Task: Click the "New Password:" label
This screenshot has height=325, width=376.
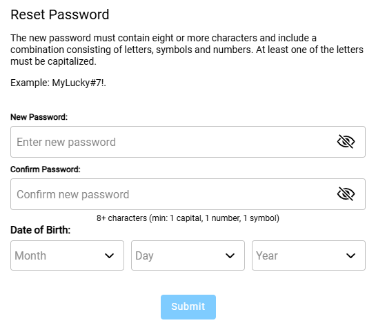Action: 39,117
